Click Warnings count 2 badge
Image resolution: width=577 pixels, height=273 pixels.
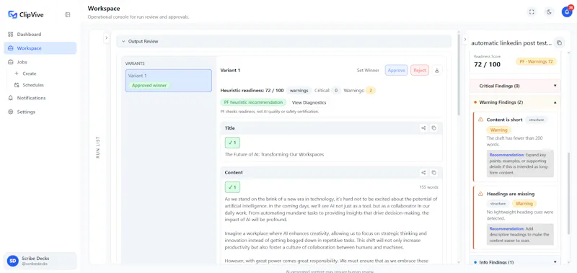[370, 90]
